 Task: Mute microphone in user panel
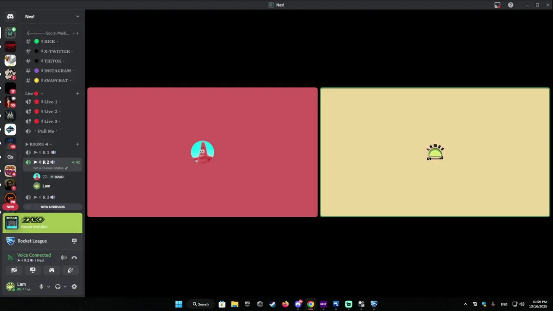[x=41, y=286]
